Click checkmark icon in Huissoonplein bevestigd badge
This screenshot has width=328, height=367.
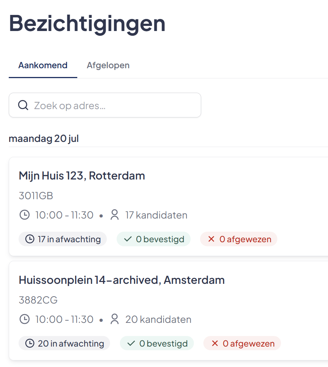coord(131,344)
